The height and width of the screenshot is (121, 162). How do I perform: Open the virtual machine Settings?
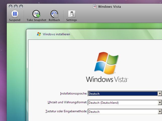point(72,14)
